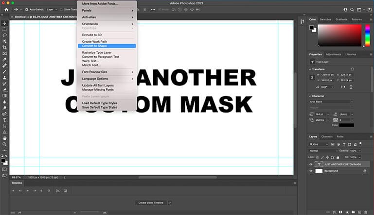Expand the Font Preview Size submenu
Screen dimensions: 374x215
(107, 72)
